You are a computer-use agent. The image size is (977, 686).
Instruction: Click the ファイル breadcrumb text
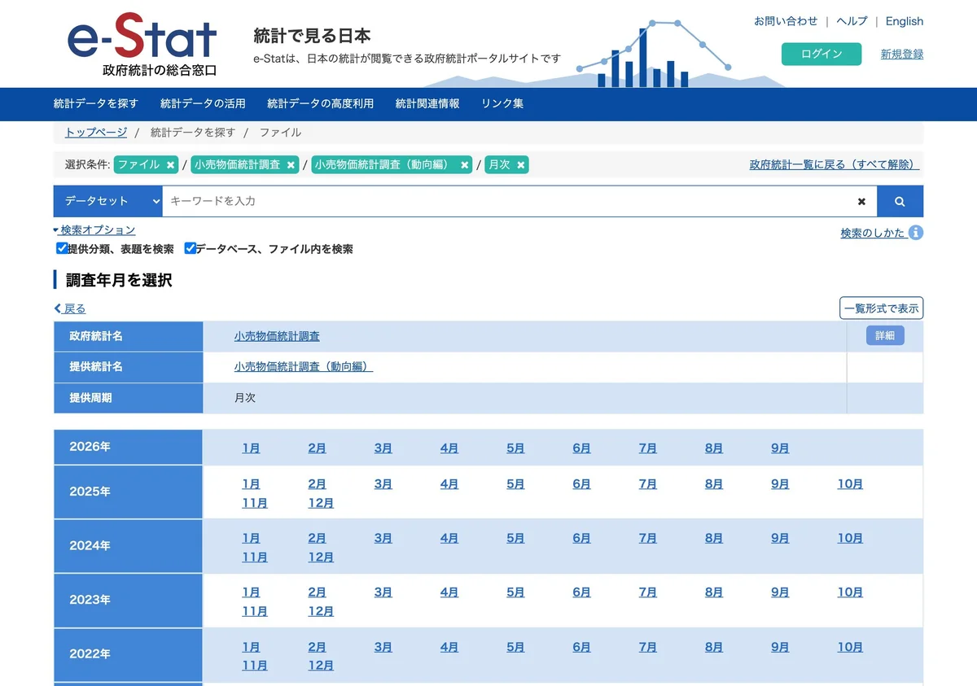pos(280,132)
